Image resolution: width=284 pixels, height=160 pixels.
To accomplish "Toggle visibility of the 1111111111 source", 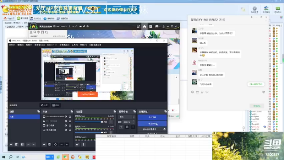I will tap(66, 121).
